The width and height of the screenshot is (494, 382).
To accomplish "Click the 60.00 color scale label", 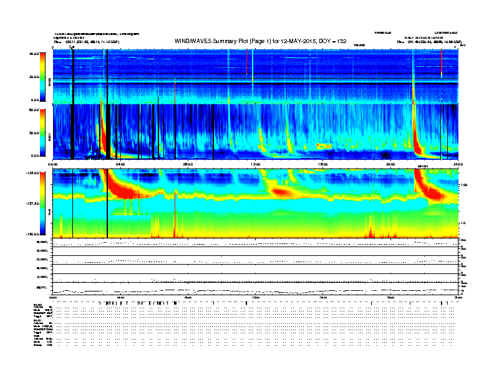I will point(34,110).
